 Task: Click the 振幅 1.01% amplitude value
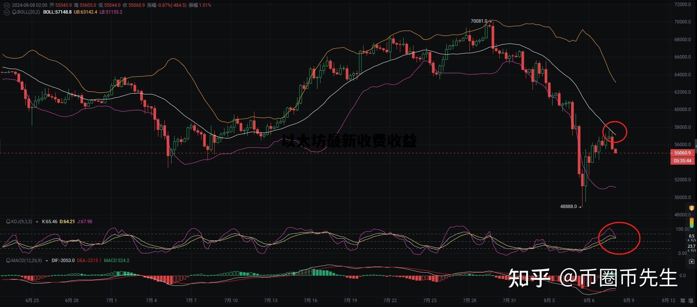(x=200, y=5)
